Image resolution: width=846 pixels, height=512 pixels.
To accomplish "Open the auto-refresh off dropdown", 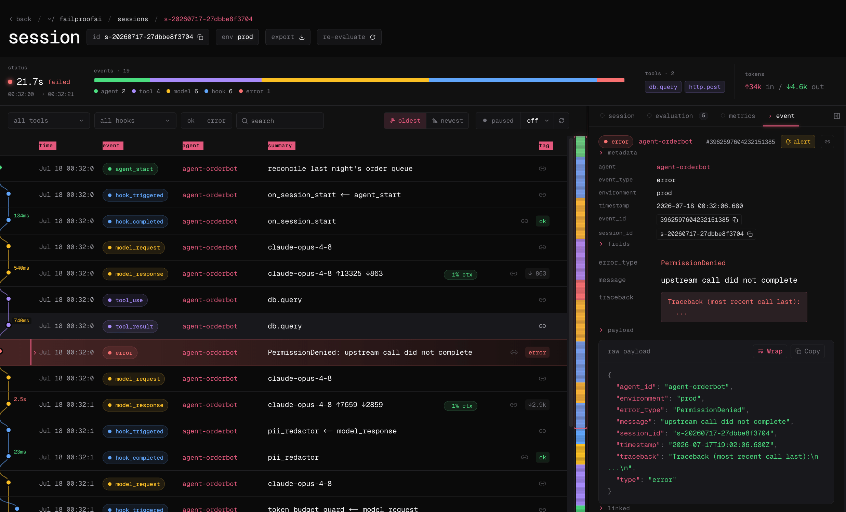I will click(537, 121).
